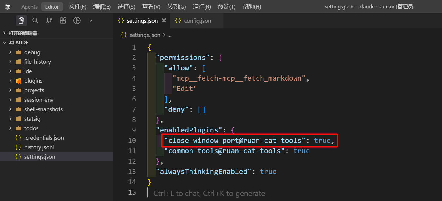Close the settings.json tab
This screenshot has width=442, height=201.
click(164, 21)
